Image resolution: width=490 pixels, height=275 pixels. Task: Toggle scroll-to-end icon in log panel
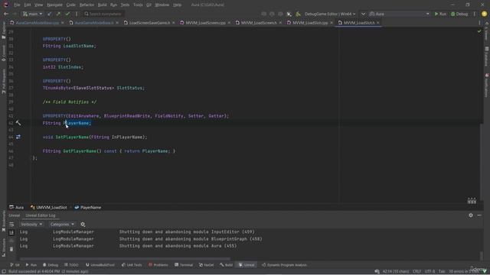pyautogui.click(x=11, y=232)
